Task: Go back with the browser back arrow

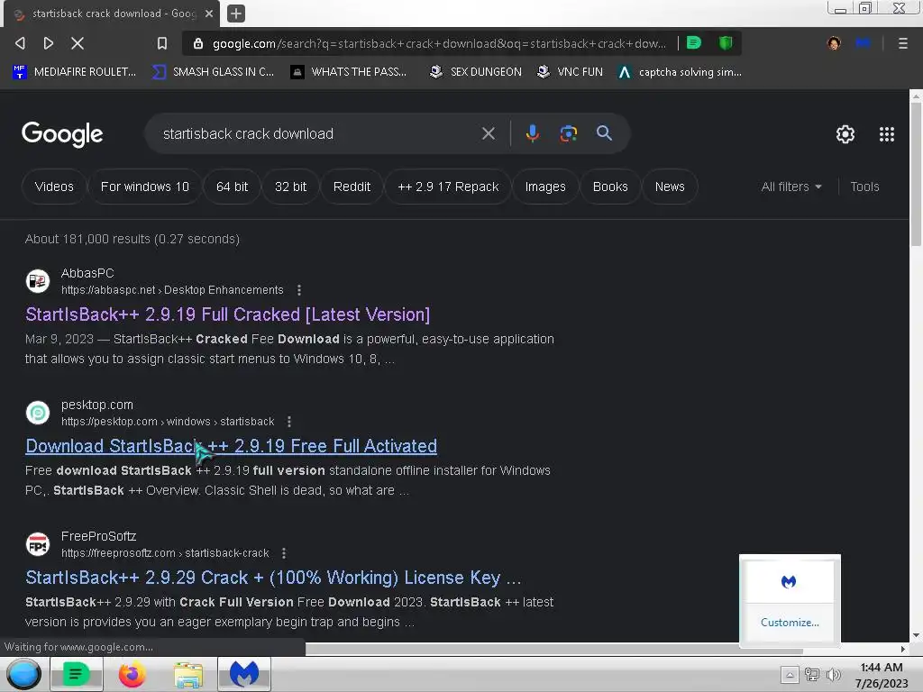Action: pos(20,43)
